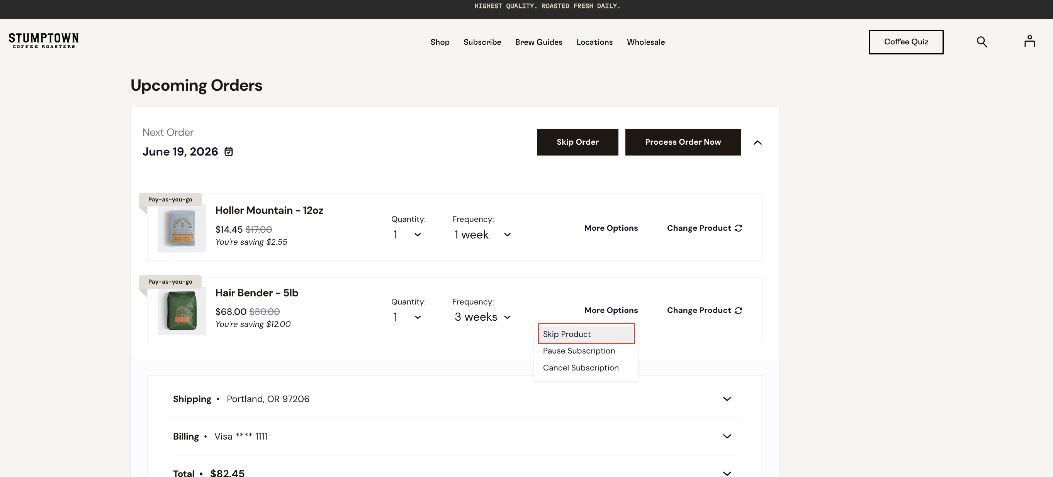
Task: Click the Pay-as-you-go tag on Hair Bender
Action: tap(170, 281)
